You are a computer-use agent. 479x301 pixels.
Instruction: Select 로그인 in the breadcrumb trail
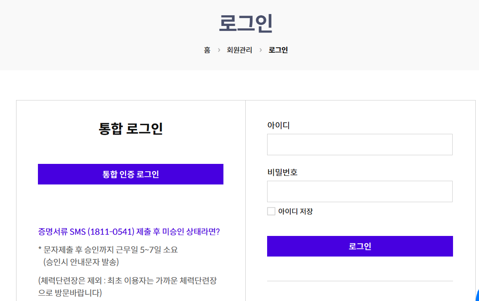point(278,50)
